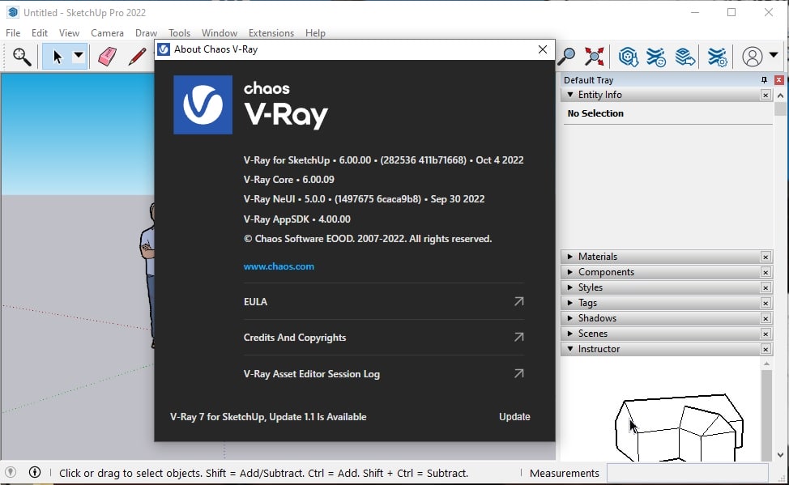Open V-Ray Asset Editor Session Log
This screenshot has height=485, width=789.
[383, 373]
